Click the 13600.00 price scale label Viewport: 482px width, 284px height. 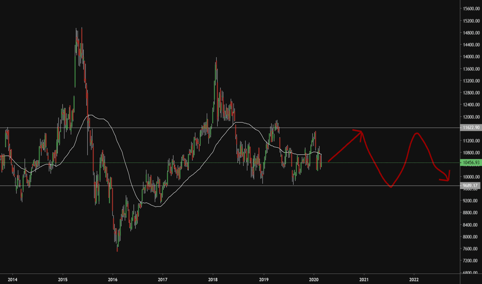click(x=472, y=69)
